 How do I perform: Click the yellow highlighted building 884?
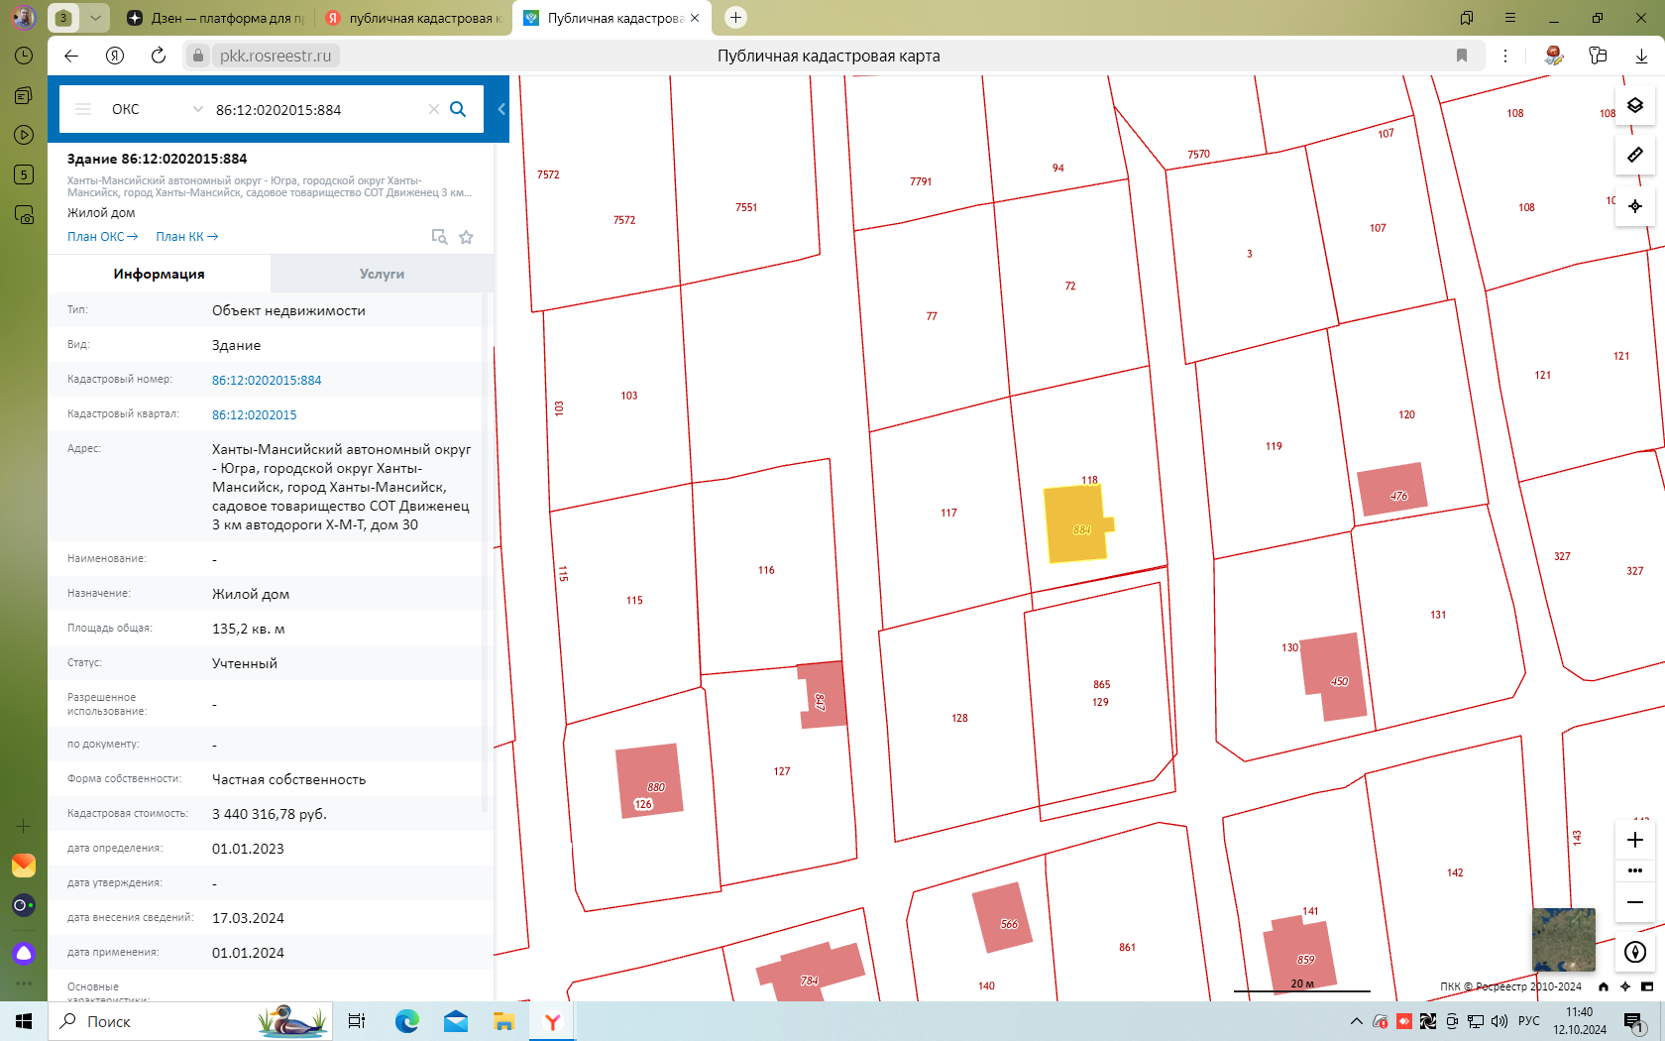tap(1077, 524)
